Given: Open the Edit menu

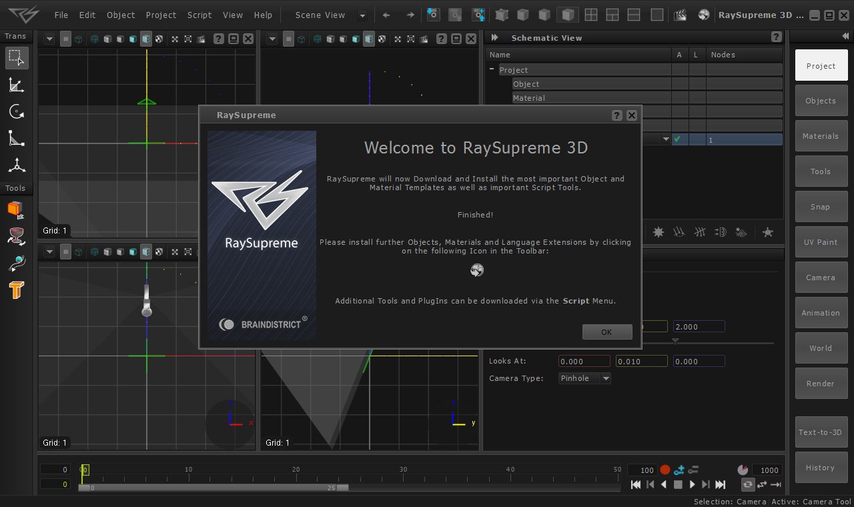Looking at the screenshot, I should tap(87, 15).
